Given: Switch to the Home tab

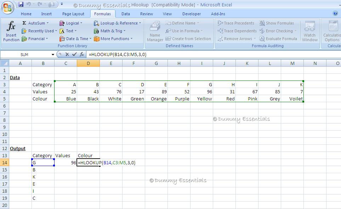Looking at the screenshot, I should coord(26,14).
